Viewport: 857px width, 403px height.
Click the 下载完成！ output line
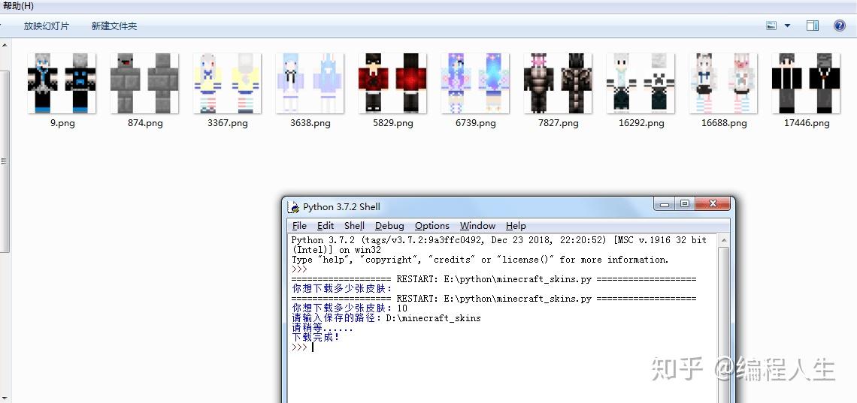click(x=316, y=338)
